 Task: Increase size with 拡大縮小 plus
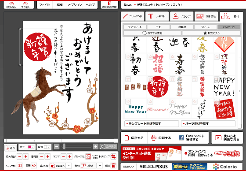pos(26,156)
